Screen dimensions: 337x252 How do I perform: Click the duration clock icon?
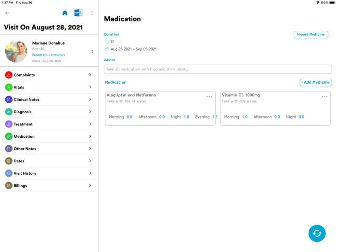107,42
